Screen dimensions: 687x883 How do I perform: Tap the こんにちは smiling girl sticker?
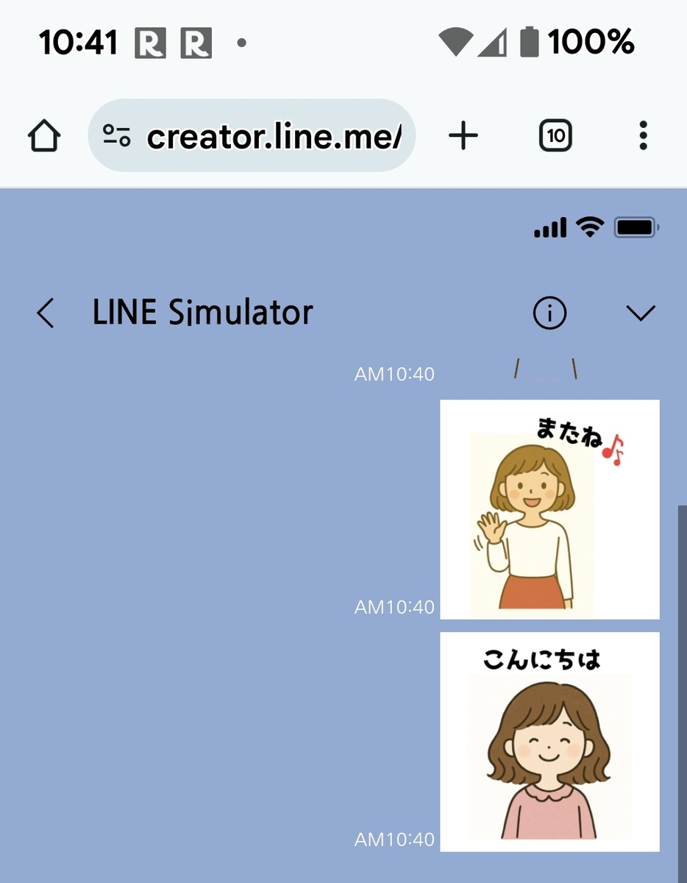tap(549, 742)
